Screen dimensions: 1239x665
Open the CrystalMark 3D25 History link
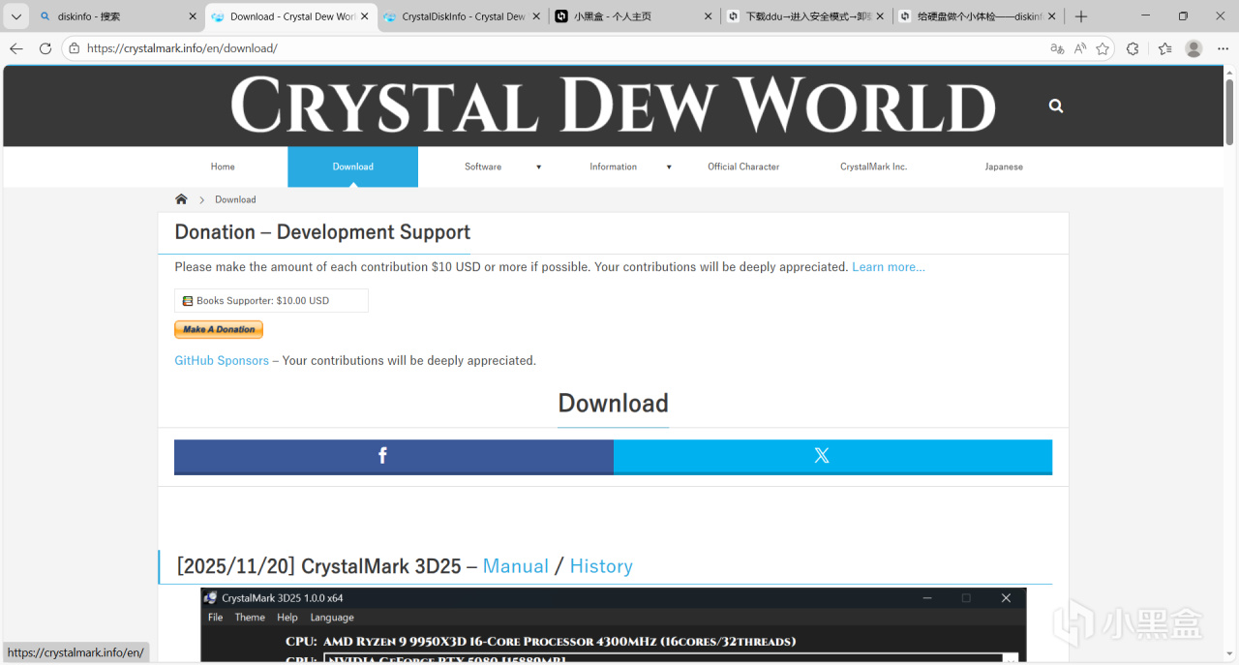coord(601,566)
